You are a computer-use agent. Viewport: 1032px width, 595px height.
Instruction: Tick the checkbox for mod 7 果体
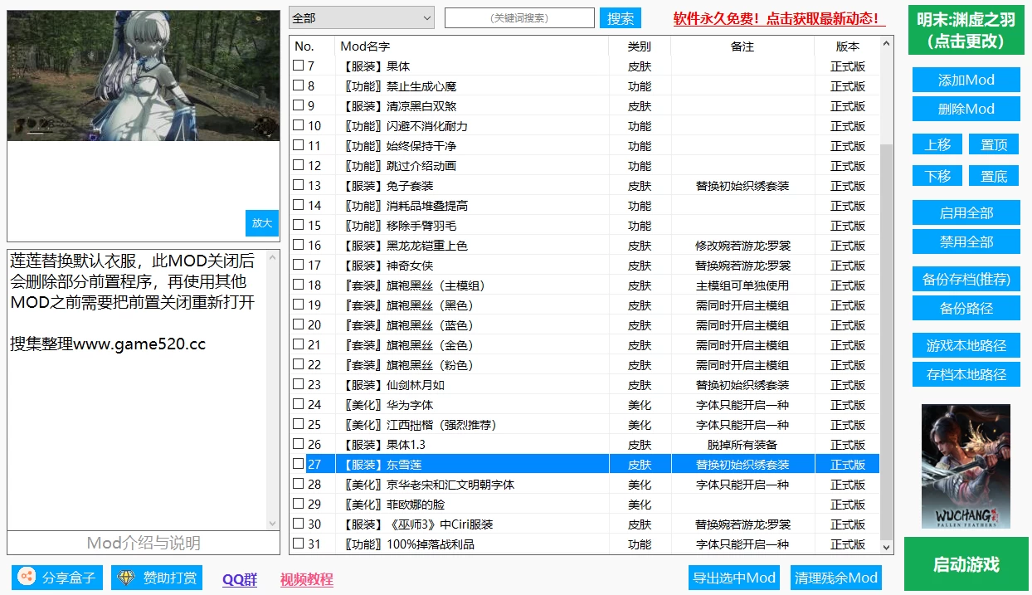tap(298, 66)
